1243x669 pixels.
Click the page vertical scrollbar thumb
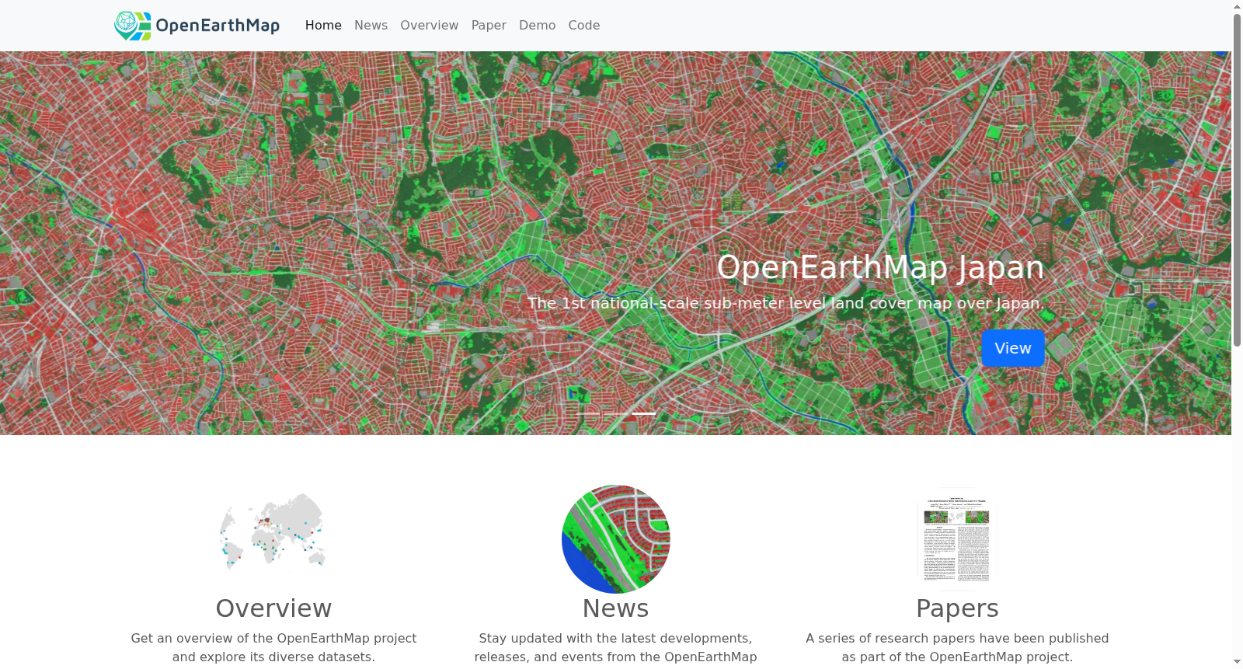1237,179
